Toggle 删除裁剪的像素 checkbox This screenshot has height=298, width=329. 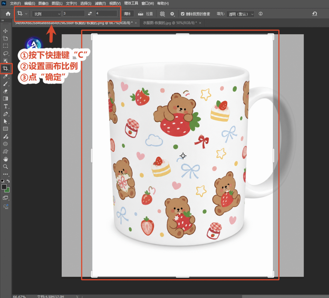coord(182,14)
